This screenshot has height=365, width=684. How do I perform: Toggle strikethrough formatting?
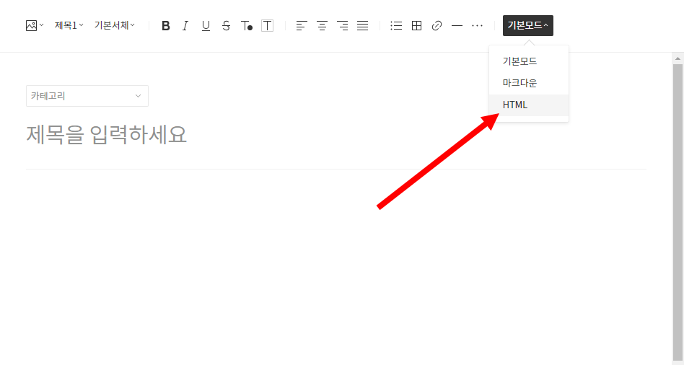pyautogui.click(x=226, y=26)
